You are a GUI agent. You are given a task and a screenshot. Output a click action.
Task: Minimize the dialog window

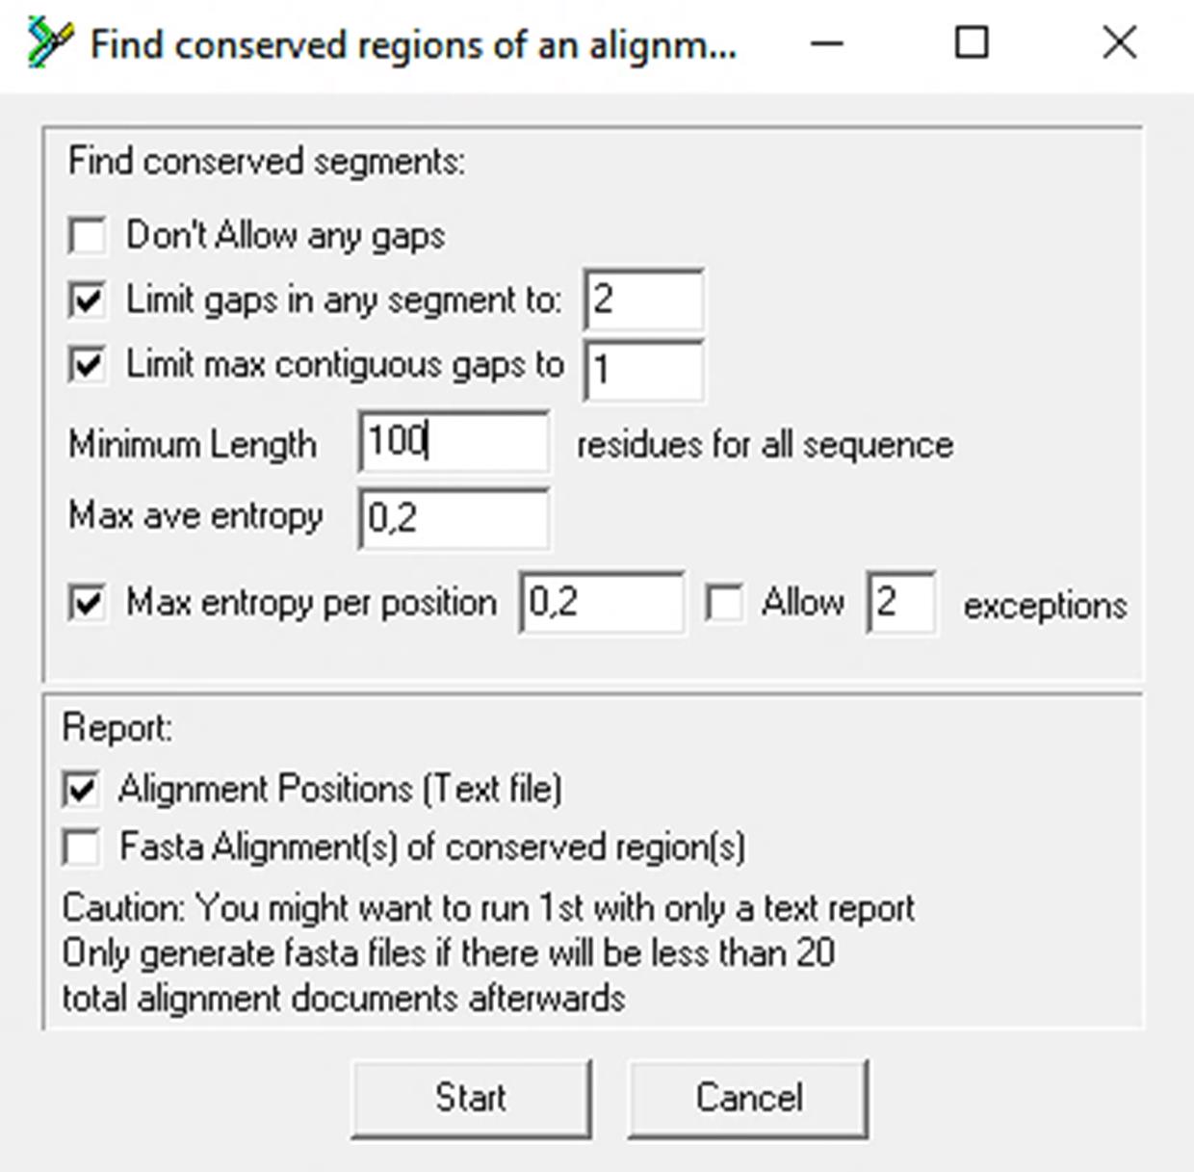coord(827,43)
